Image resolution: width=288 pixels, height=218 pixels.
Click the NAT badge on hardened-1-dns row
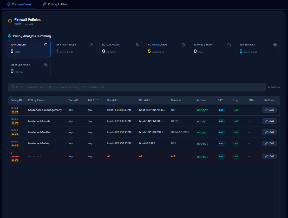pyautogui.click(x=221, y=144)
